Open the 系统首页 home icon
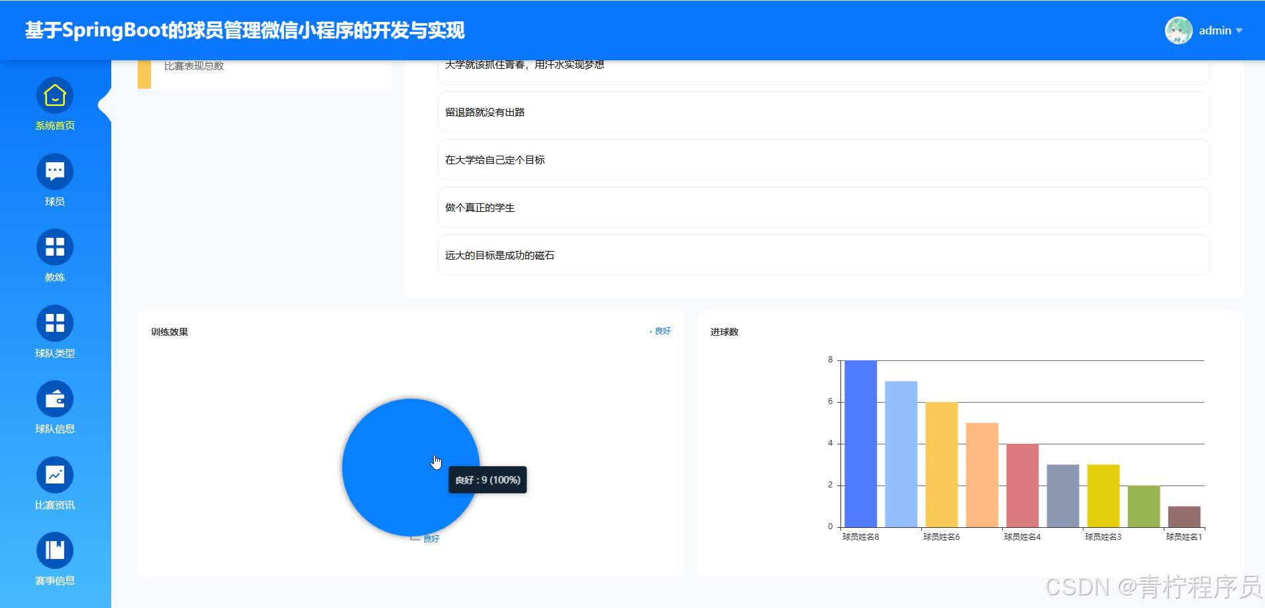This screenshot has height=608, width=1265. point(55,96)
